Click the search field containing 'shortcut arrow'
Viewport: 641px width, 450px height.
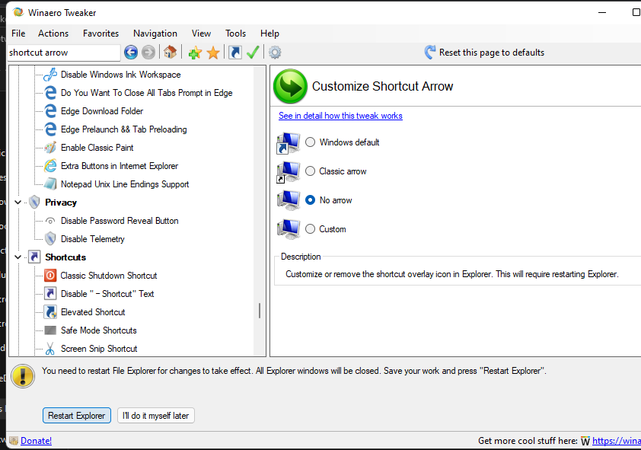tap(62, 53)
